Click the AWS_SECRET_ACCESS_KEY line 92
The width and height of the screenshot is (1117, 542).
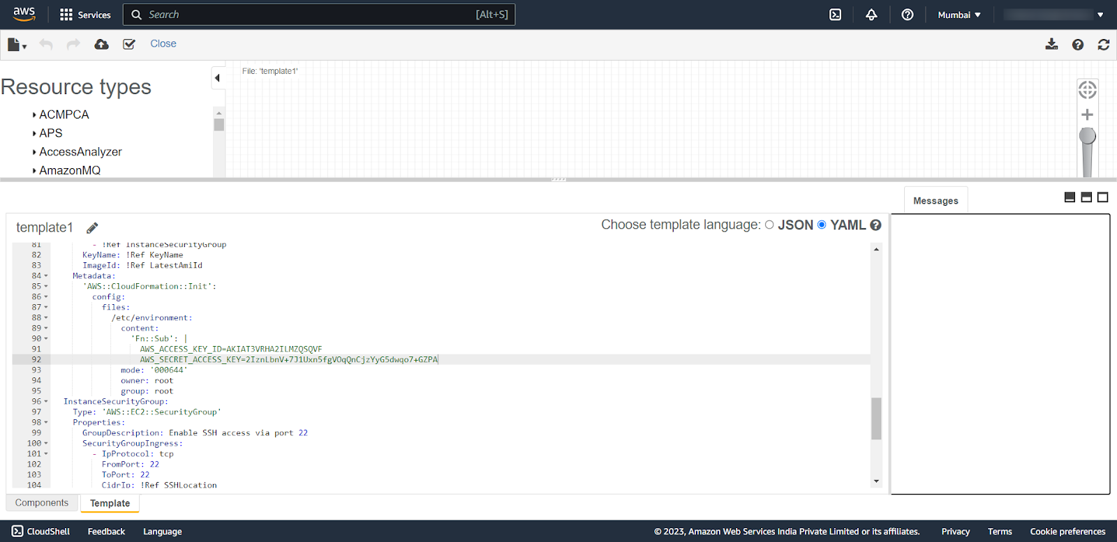point(288,360)
